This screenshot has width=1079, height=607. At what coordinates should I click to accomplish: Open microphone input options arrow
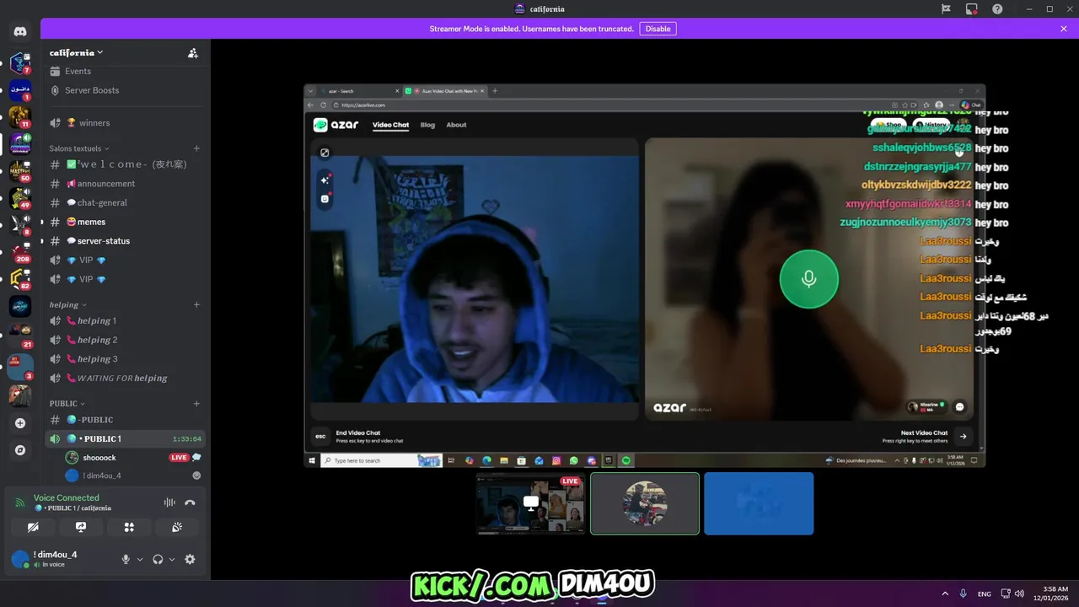tap(140, 559)
